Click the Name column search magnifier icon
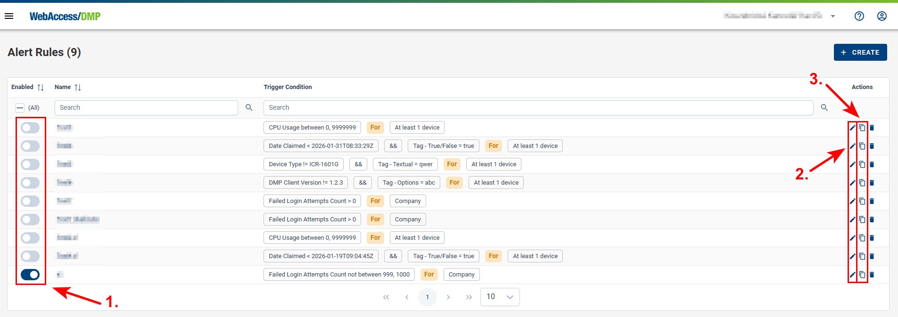Image resolution: width=898 pixels, height=317 pixels. click(249, 108)
